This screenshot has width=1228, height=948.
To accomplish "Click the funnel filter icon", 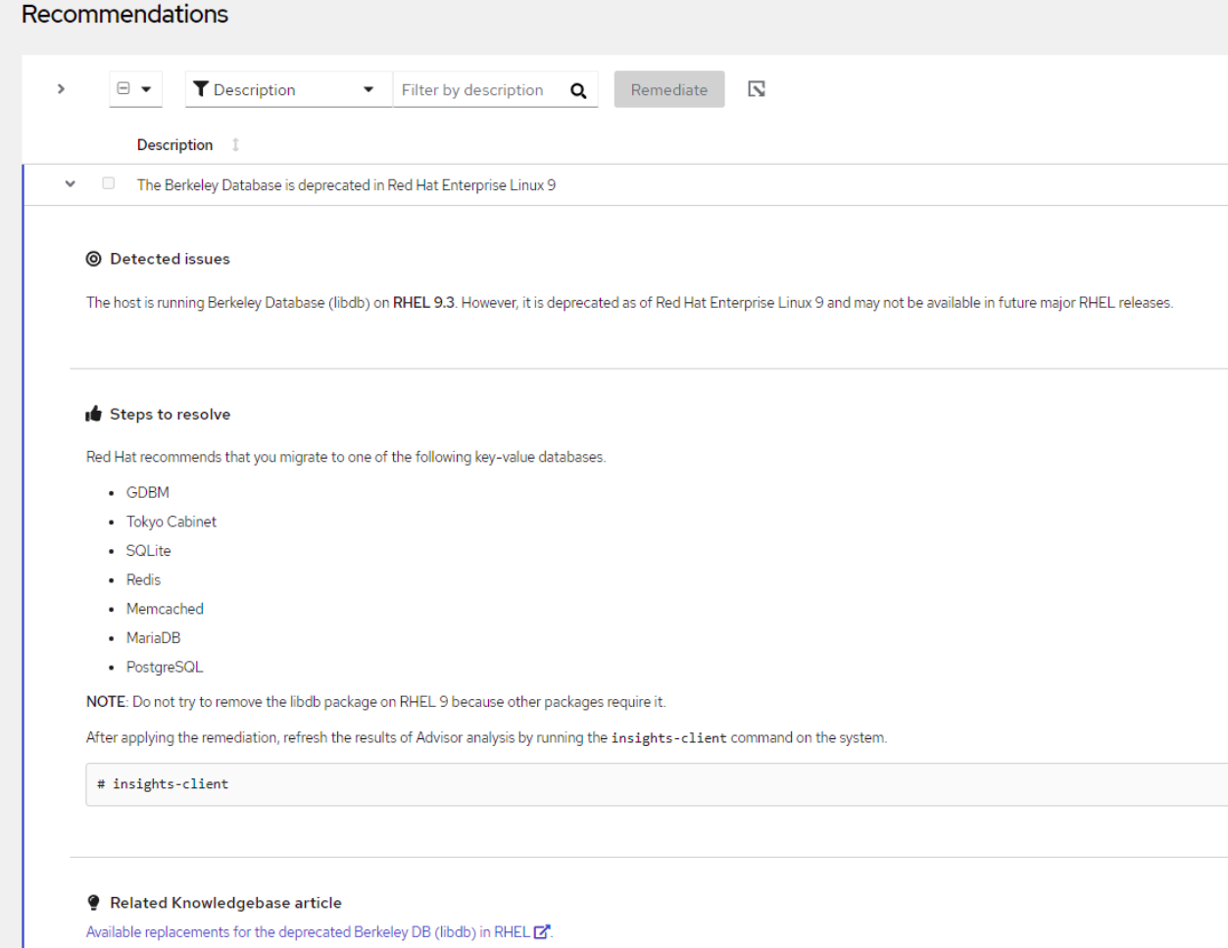I will pos(201,89).
